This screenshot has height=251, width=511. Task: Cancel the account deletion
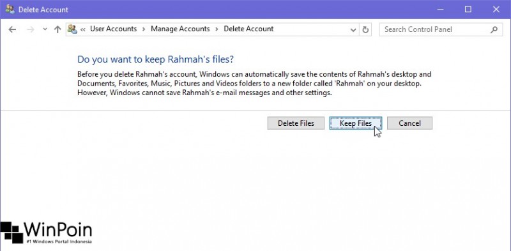(409, 123)
